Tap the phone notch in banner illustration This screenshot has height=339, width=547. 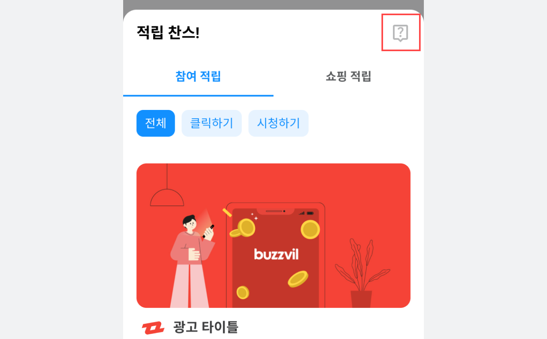275,211
